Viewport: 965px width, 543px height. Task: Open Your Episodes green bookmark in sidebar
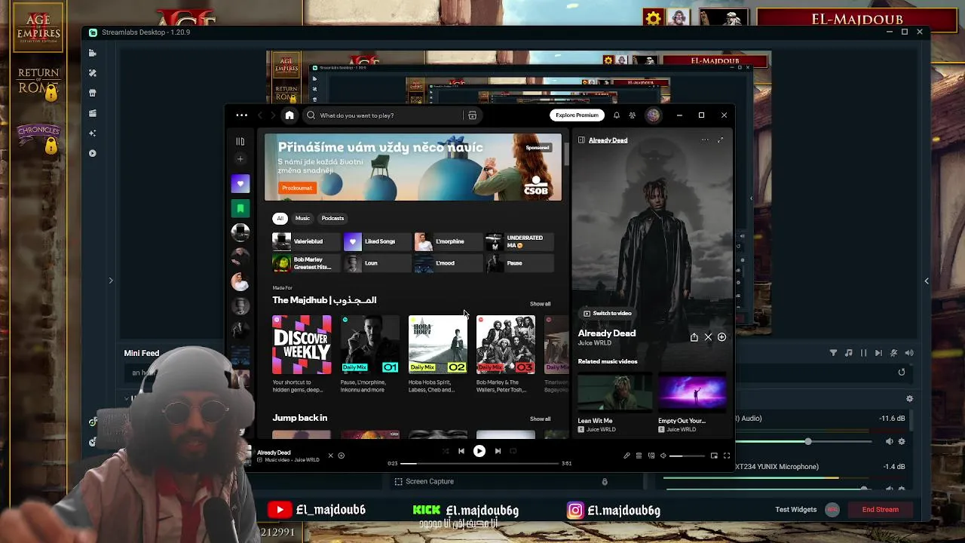tap(240, 208)
